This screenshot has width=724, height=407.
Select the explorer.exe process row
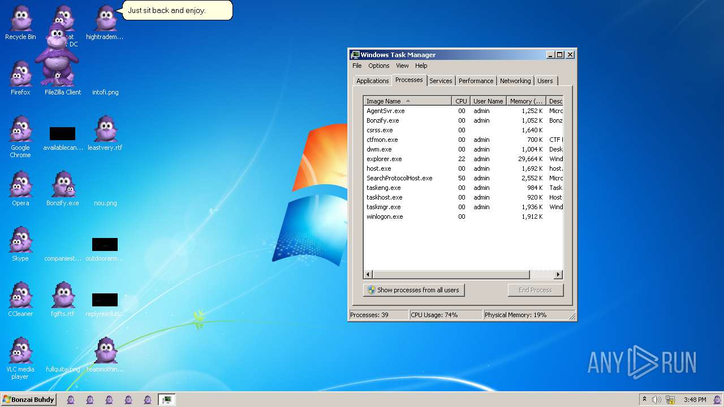pos(463,159)
